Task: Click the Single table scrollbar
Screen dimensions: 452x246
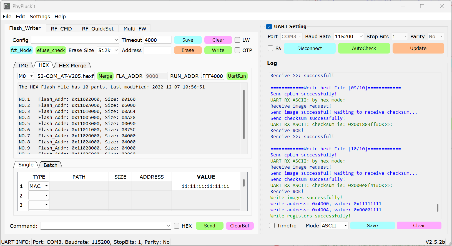Action: (244, 183)
